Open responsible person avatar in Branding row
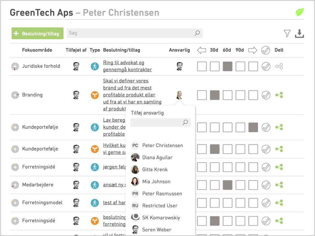The width and height of the screenshot is (315, 236). (179, 95)
